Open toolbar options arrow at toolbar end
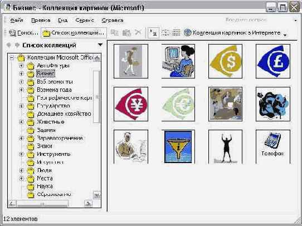The height and width of the screenshot is (226, 302). tap(285, 35)
